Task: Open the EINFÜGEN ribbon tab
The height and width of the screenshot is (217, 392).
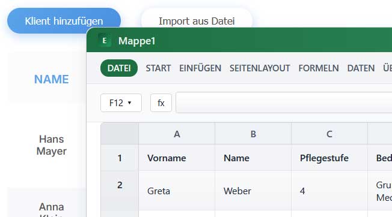Action: pos(200,68)
